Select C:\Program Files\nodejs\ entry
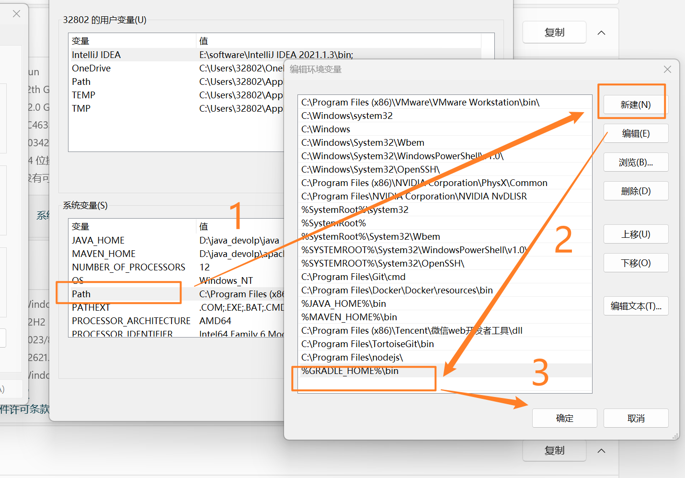The image size is (685, 478). [352, 357]
